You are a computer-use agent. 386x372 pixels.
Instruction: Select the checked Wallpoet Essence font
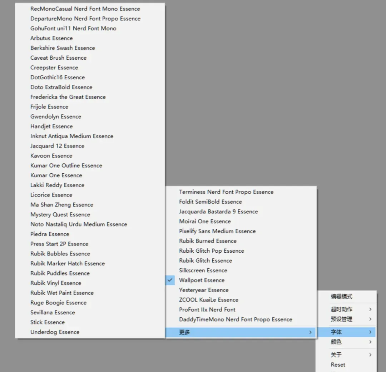(x=241, y=280)
